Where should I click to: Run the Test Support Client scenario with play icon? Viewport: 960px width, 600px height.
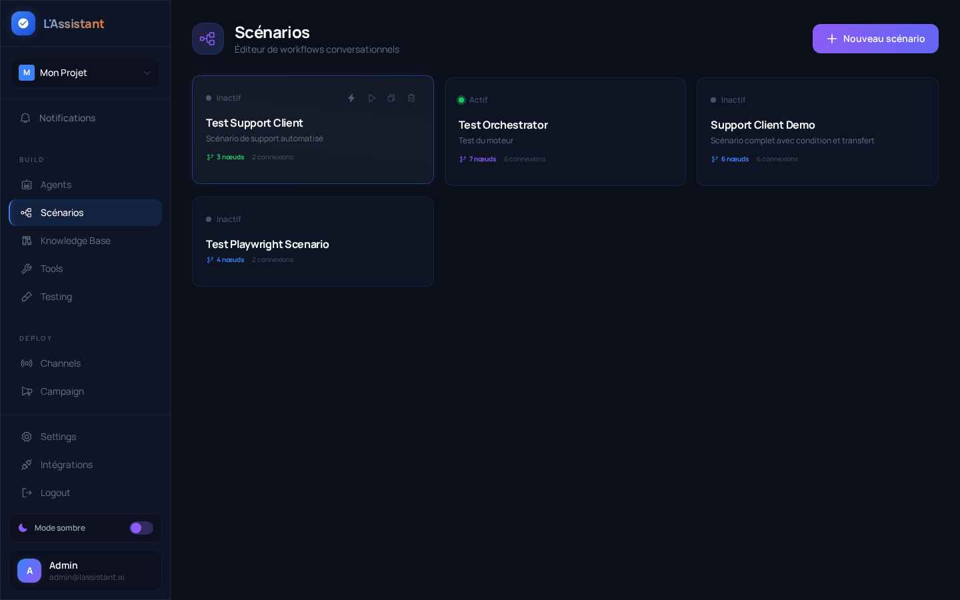click(371, 98)
